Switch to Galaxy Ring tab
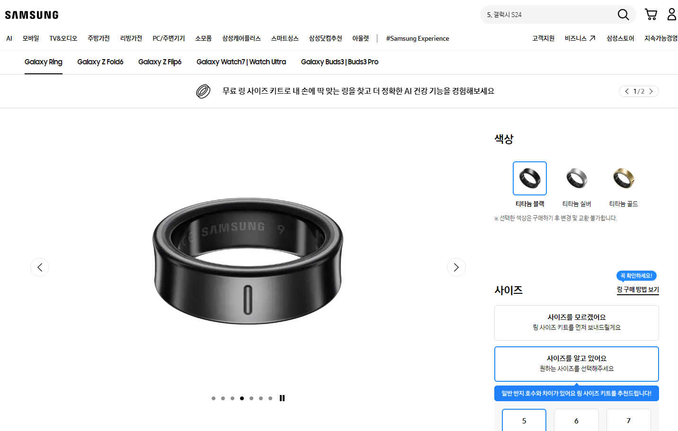678x431 pixels. (44, 62)
